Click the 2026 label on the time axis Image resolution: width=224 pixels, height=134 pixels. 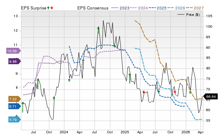tap(185, 132)
